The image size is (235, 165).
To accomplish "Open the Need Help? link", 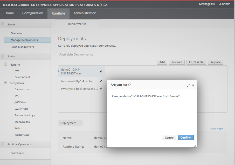I will coord(216,128).
